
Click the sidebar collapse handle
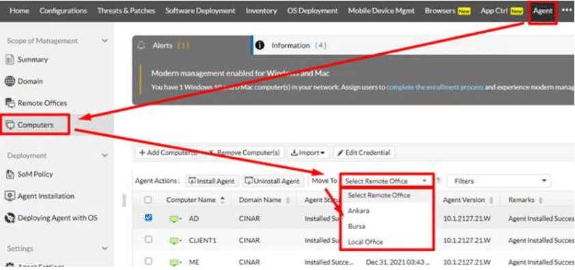click(x=124, y=200)
